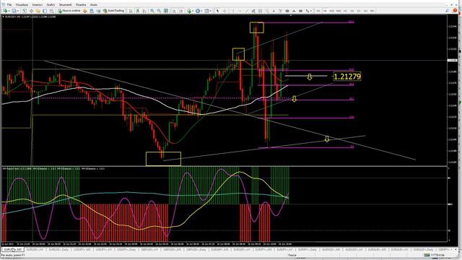The width and height of the screenshot is (462, 260).
Task: Open the Templates icon
Action: coord(207,11)
